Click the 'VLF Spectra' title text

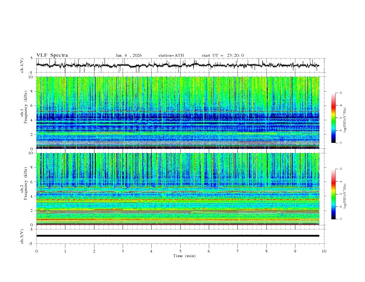coord(52,55)
